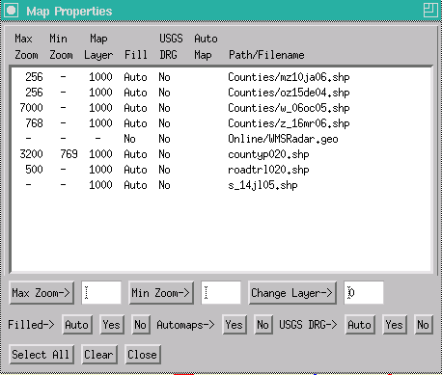Click the Select All button
Image resolution: width=442 pixels, height=375 pixels.
tap(41, 355)
